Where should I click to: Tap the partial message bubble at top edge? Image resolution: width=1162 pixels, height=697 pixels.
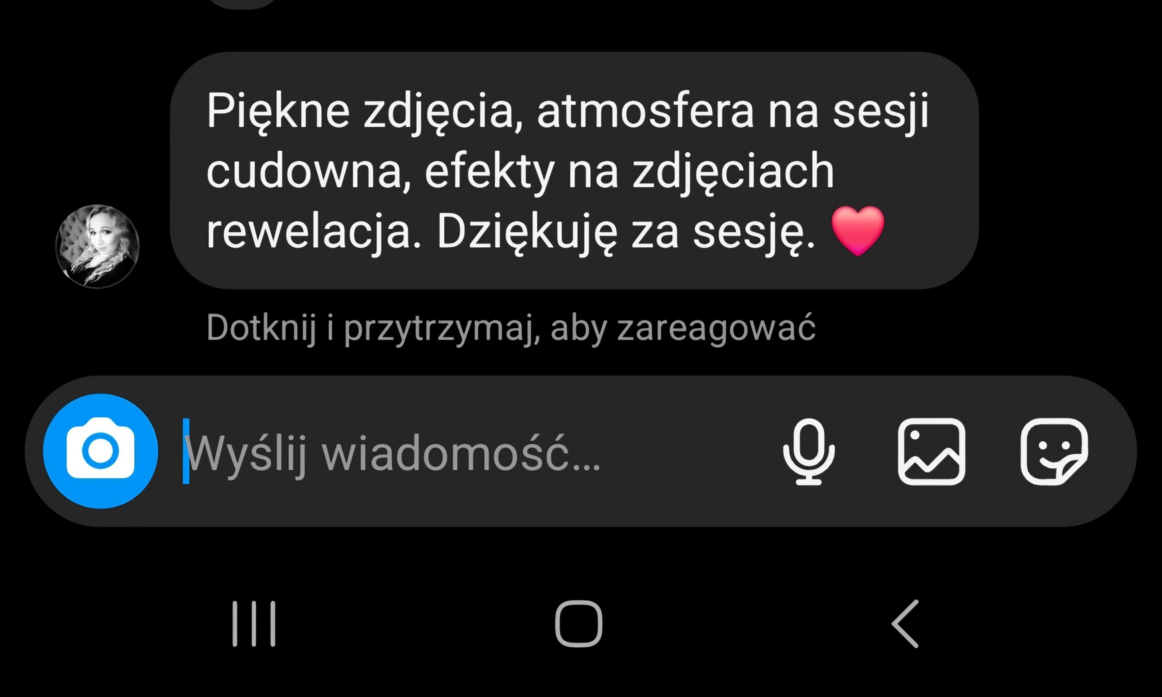(x=242, y=3)
